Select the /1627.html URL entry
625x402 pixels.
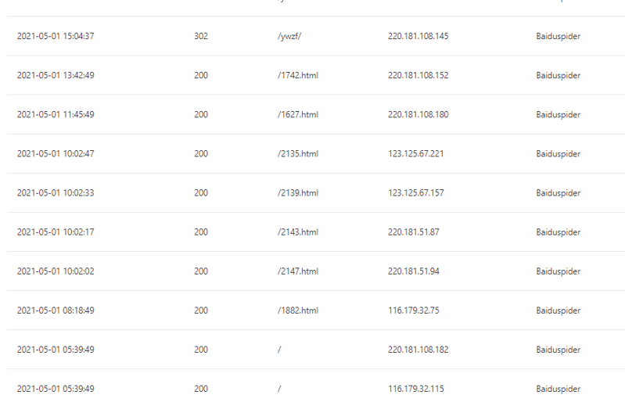(x=298, y=115)
